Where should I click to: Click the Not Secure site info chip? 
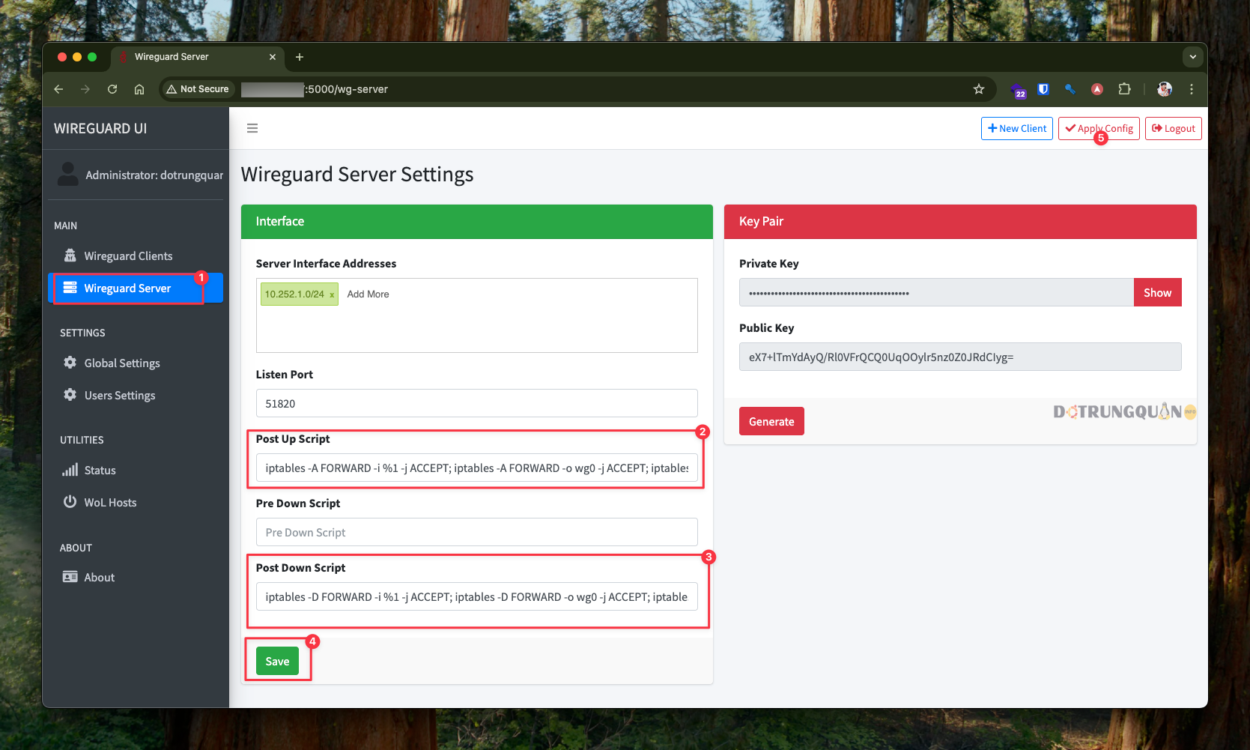(x=198, y=89)
